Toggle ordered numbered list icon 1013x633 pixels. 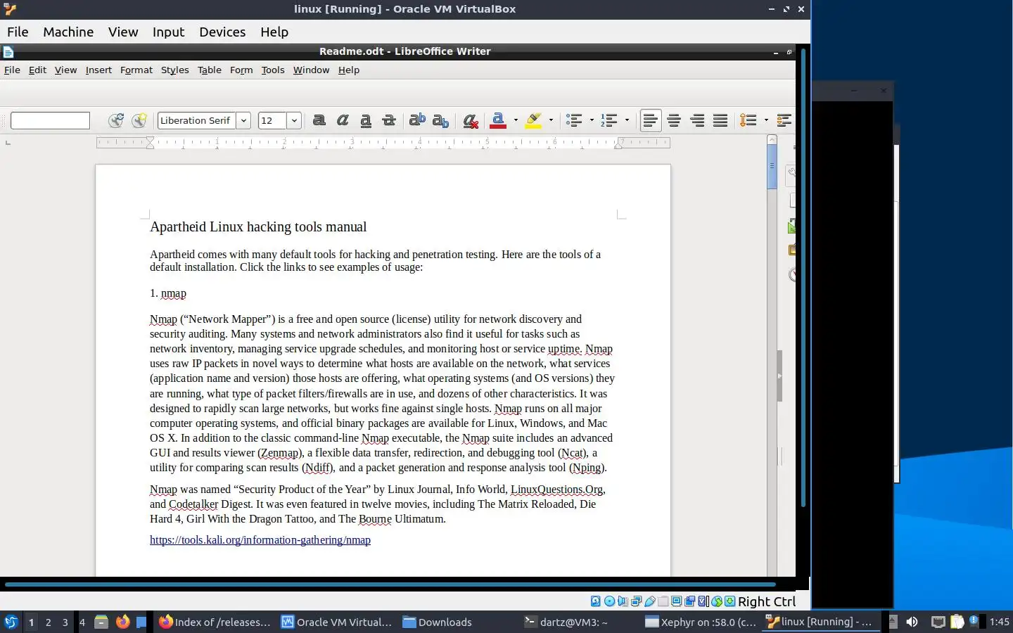pos(609,120)
